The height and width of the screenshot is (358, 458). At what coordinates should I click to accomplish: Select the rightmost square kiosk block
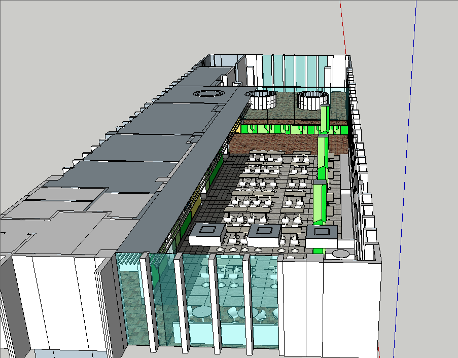coord(321,236)
